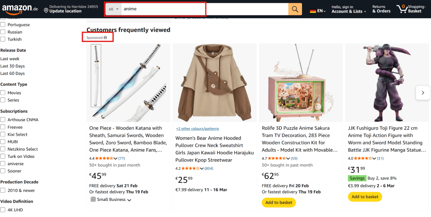Click the location pin Update location

[46, 11]
